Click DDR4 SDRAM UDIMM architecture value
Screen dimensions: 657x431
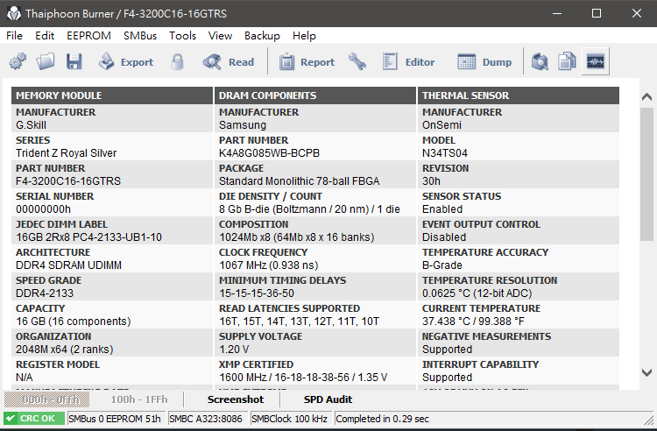pyautogui.click(x=68, y=265)
